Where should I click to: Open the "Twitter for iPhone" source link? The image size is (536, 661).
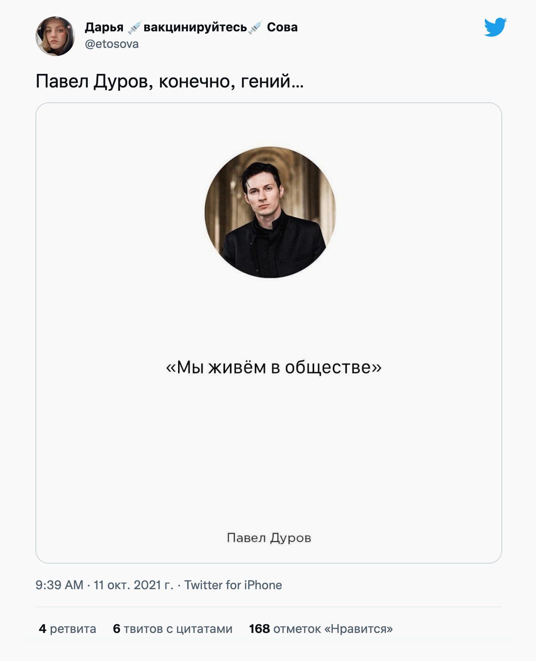233,585
